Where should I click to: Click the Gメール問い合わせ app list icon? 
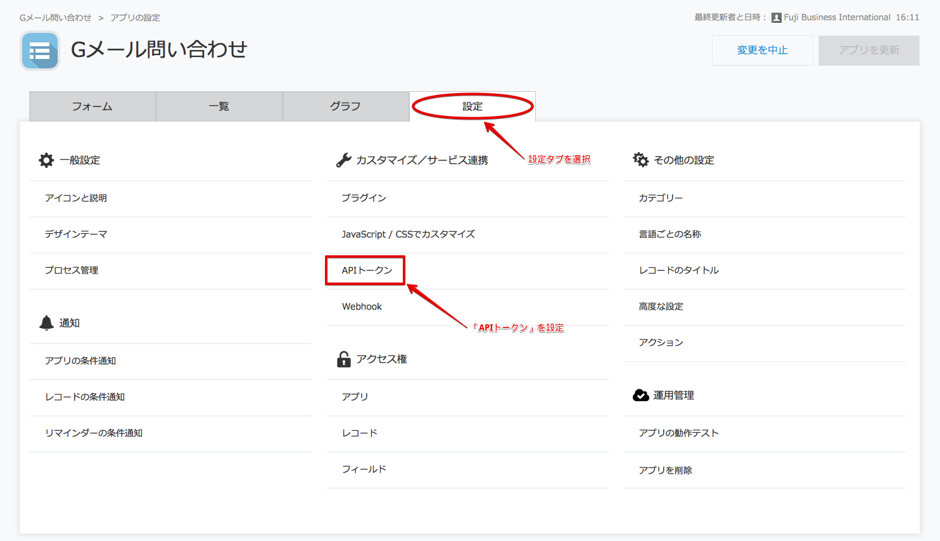coord(40,51)
